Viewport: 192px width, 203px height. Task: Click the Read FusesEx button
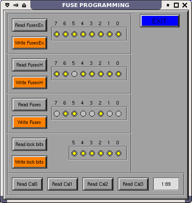30,25
